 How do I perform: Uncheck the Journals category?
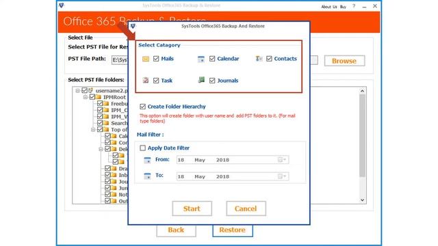tap(212, 81)
